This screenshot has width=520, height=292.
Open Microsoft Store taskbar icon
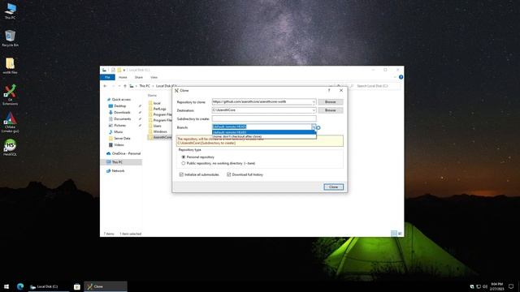coord(77,286)
